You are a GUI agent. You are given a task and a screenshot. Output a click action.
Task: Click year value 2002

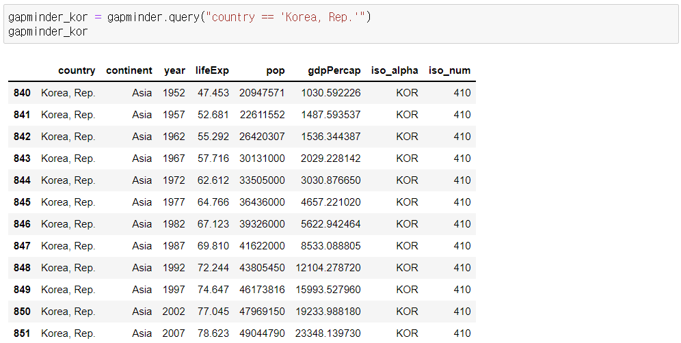pyautogui.click(x=174, y=312)
